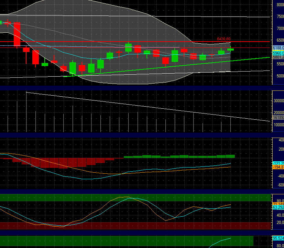Click the cyan 63.292 stochastic value tag
284x248 pixels.
[x=277, y=208]
